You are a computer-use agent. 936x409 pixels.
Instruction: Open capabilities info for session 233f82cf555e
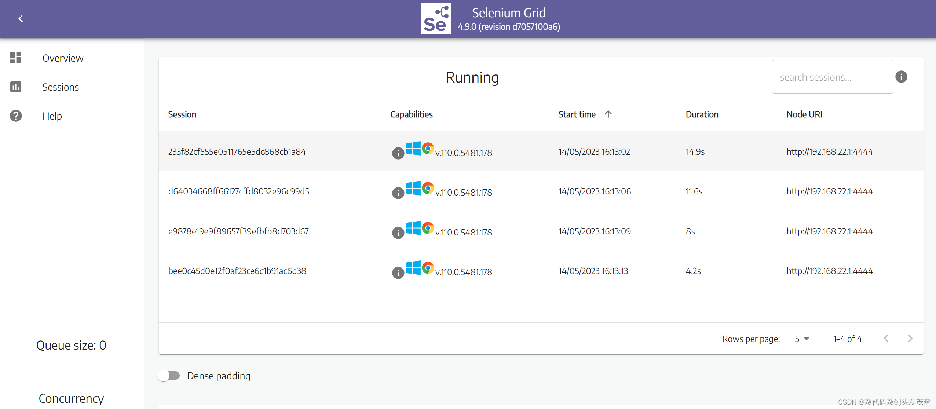click(398, 153)
